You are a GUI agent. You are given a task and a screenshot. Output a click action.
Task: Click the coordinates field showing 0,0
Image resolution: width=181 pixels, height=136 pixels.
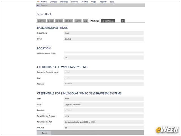104,58
